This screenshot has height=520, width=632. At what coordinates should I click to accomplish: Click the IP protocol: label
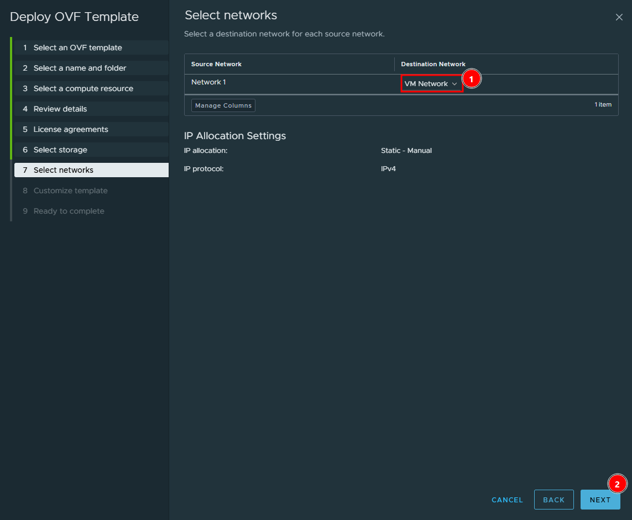pos(203,168)
